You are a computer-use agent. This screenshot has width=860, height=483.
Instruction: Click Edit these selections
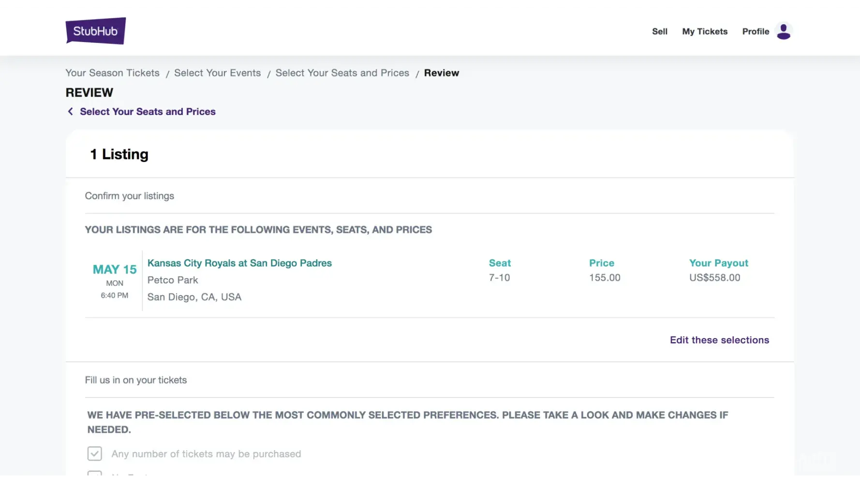(719, 340)
